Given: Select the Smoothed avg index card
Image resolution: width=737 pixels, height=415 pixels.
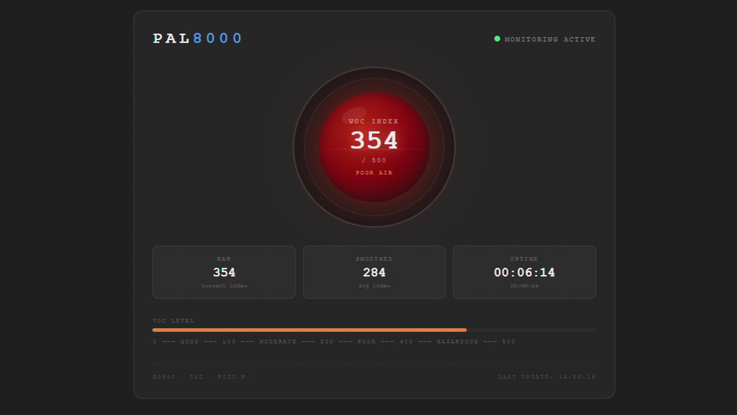Looking at the screenshot, I should coord(374,272).
